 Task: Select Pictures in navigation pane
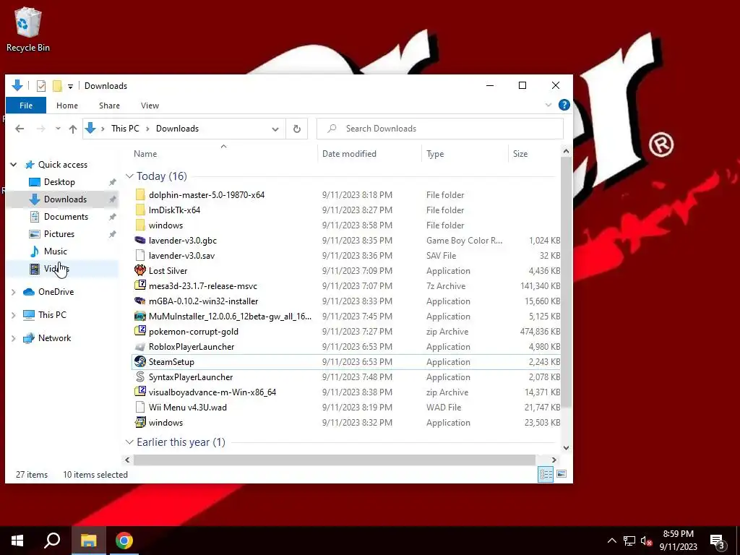click(59, 234)
